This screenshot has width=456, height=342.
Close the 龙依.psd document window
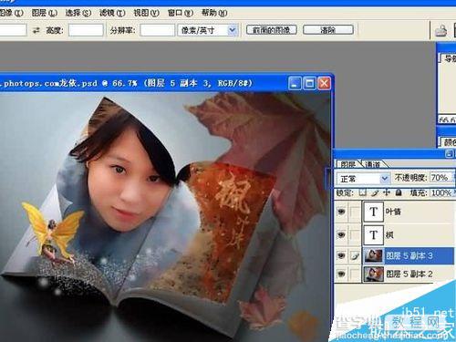(x=325, y=83)
